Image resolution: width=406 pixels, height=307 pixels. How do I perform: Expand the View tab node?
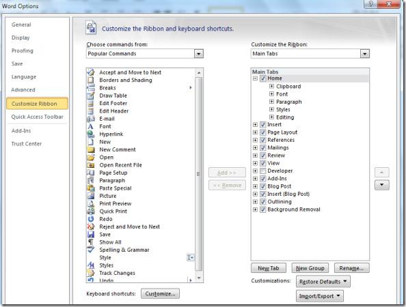[x=255, y=163]
